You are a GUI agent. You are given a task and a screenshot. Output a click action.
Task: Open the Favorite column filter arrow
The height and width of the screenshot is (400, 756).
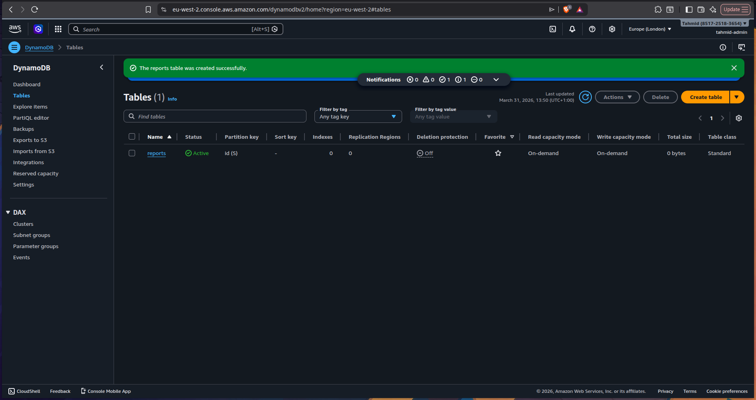[x=512, y=137]
